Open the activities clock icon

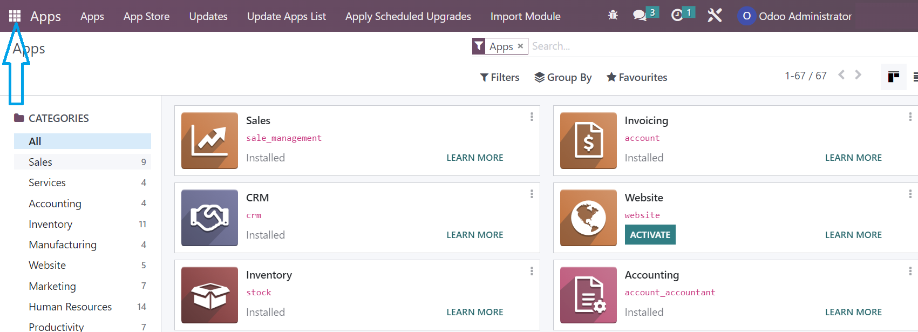point(677,16)
